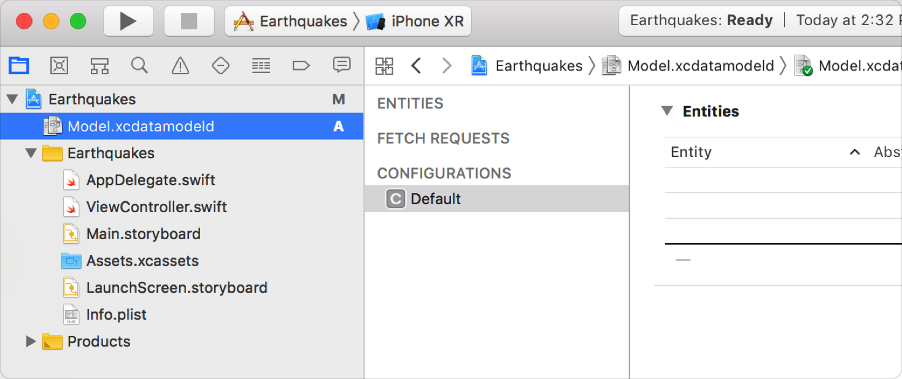
Task: Open the Breakpoint navigator icon
Action: click(301, 65)
